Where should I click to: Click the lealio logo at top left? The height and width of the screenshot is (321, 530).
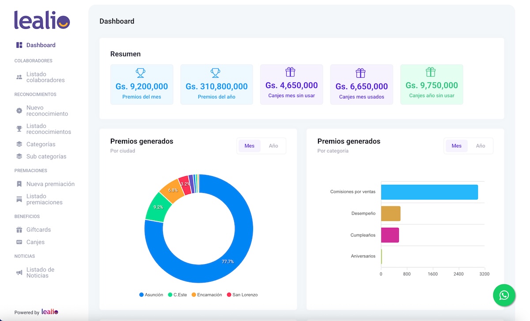pyautogui.click(x=42, y=20)
